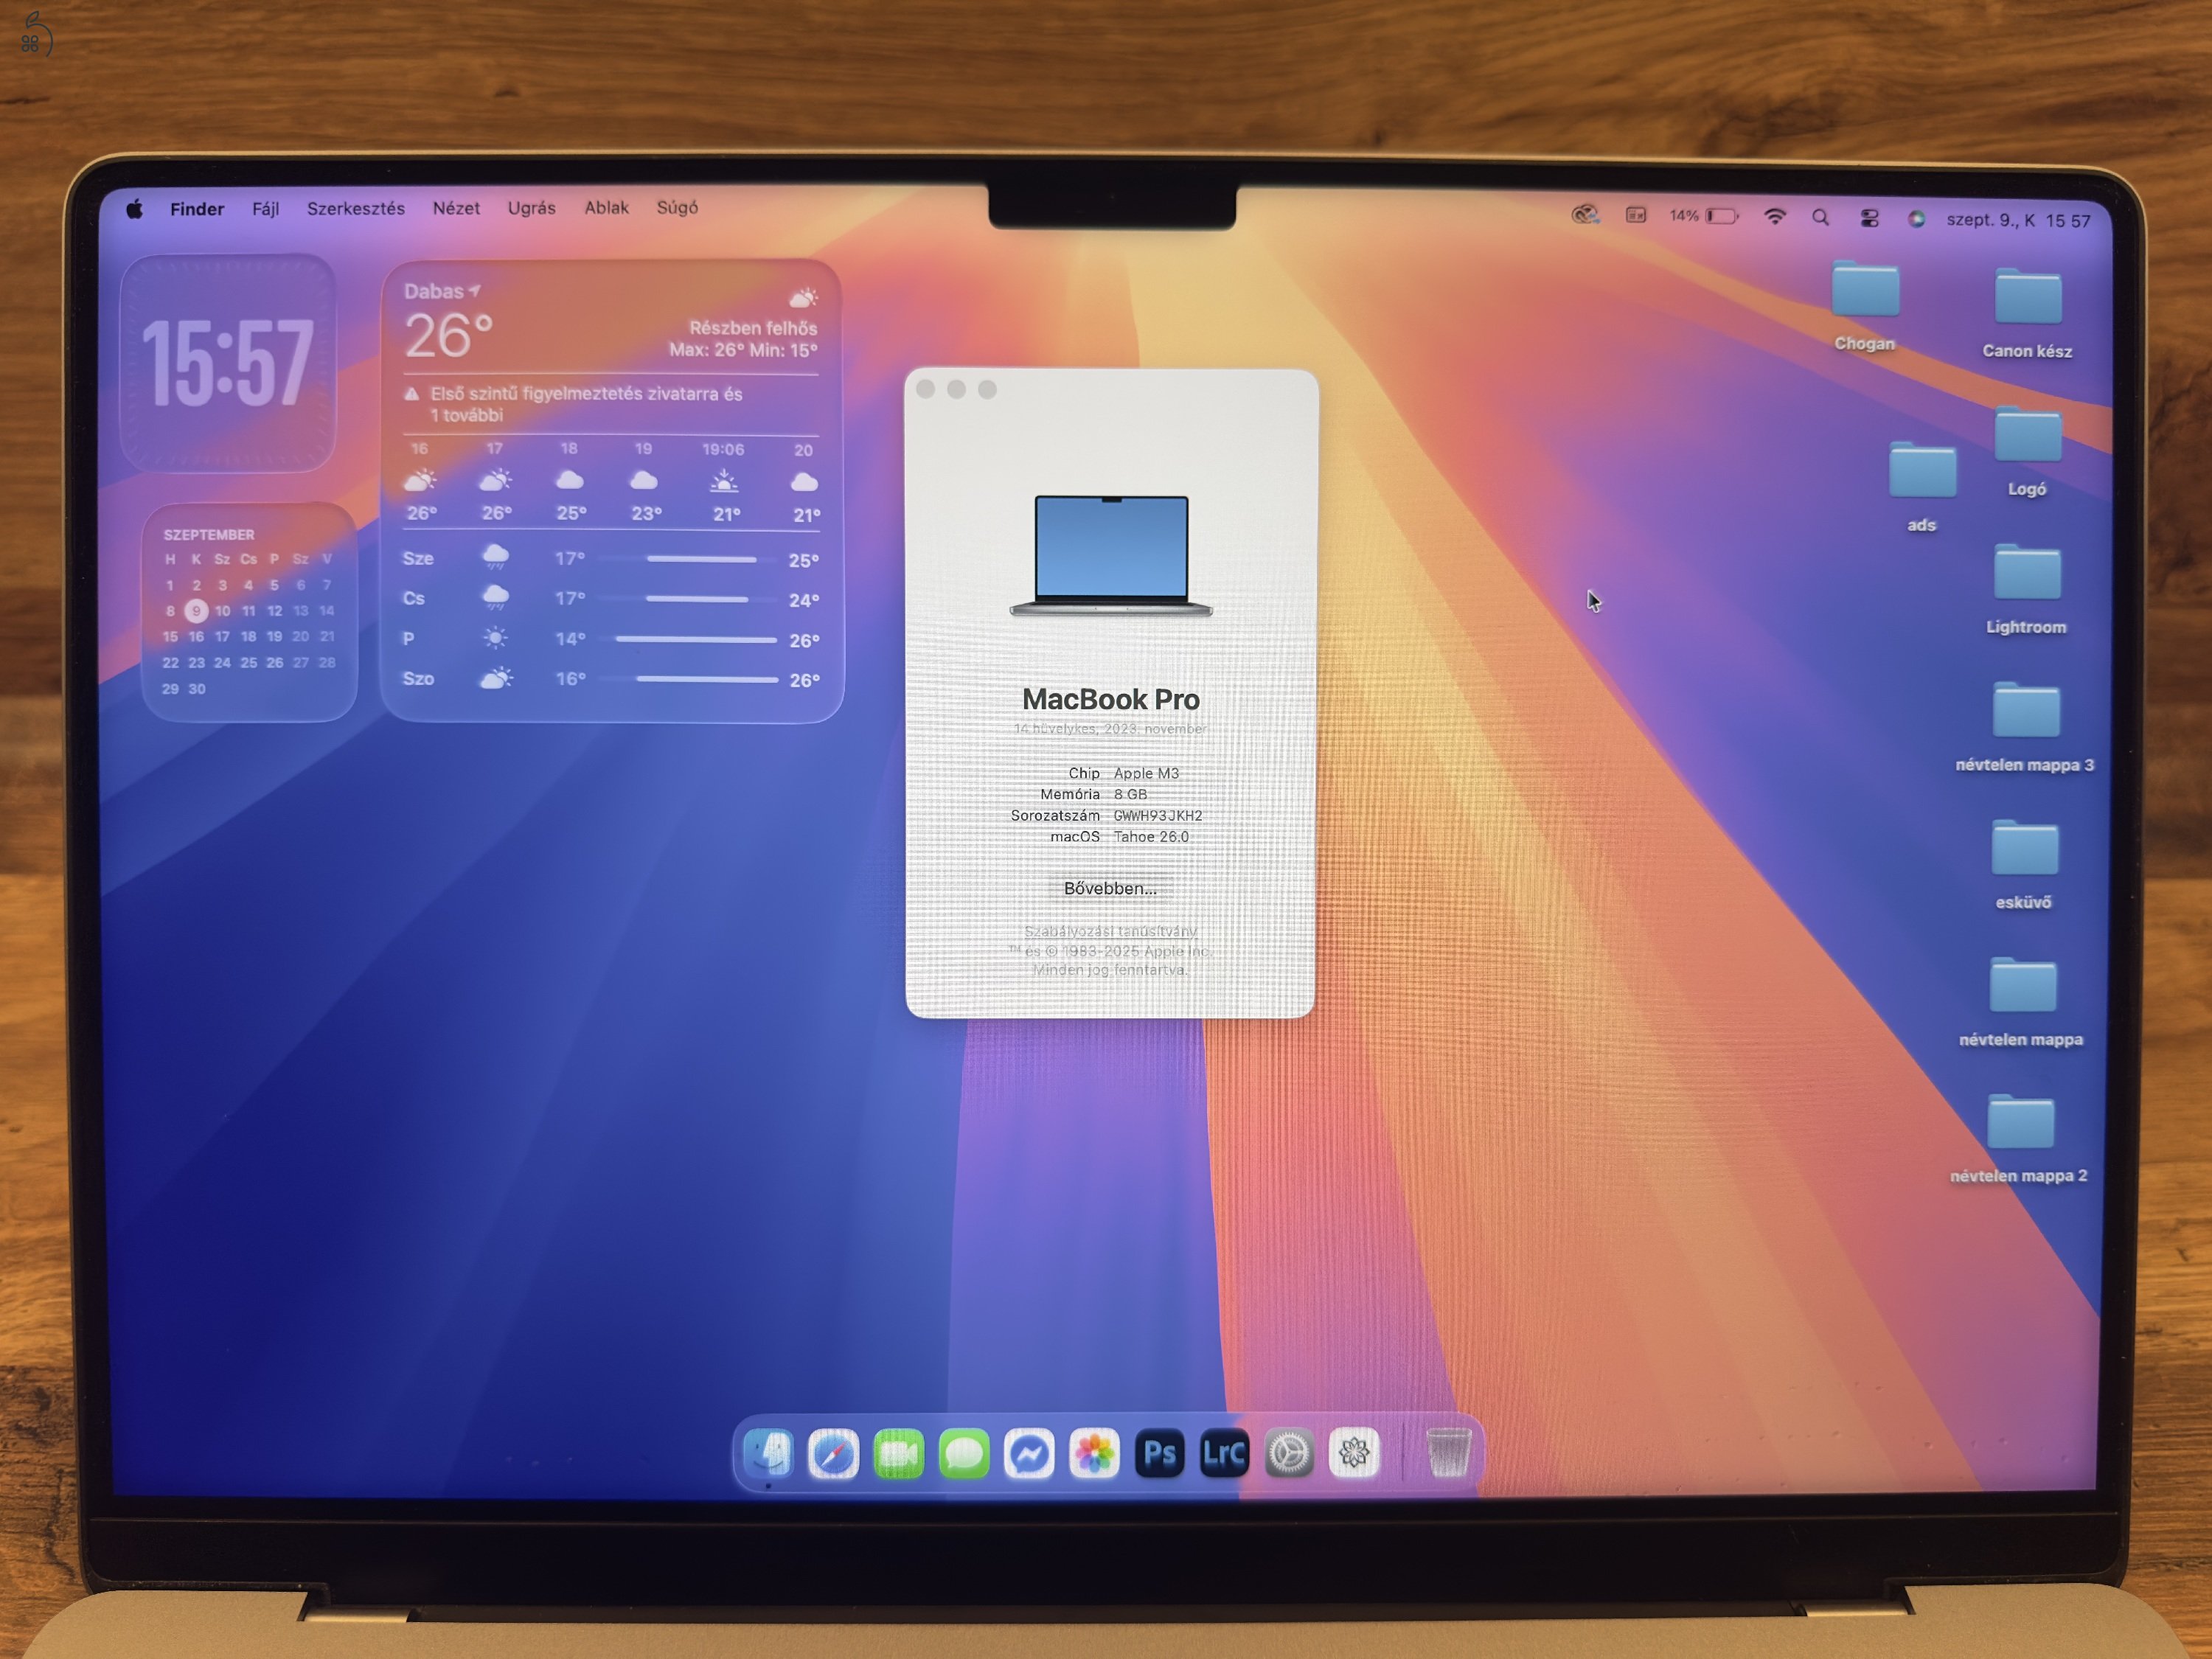The image size is (2212, 1659).
Task: Open the Trash in the Dock
Action: click(1448, 1452)
